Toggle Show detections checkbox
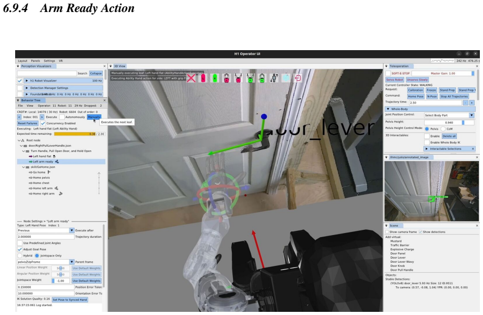The width and height of the screenshot is (483, 315). 420,232
